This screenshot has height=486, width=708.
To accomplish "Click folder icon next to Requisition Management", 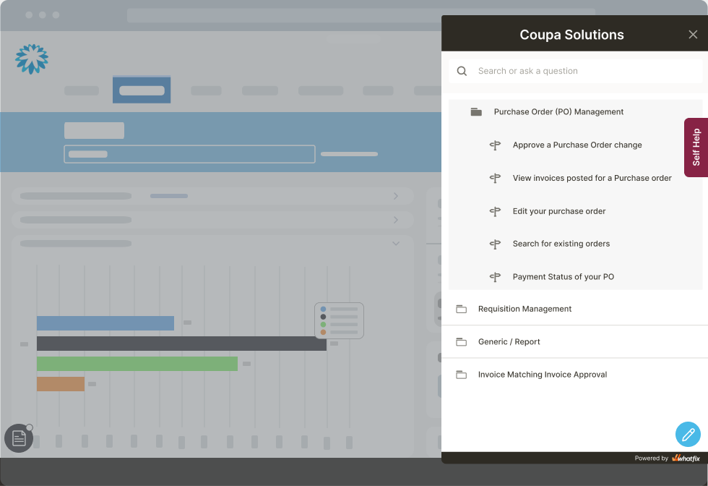I will (461, 310).
